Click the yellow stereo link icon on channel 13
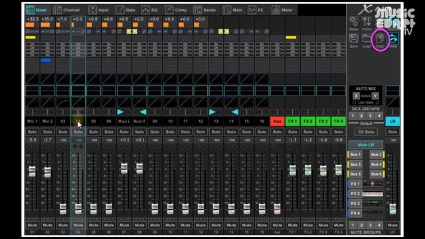The width and height of the screenshot is (425, 239). [x=221, y=32]
